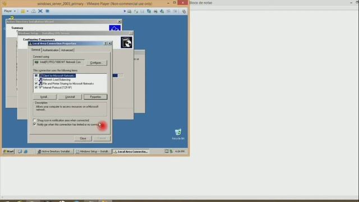359x202 pixels.
Task: Click the File and Printer Sharing item icon
Action: tap(40, 84)
